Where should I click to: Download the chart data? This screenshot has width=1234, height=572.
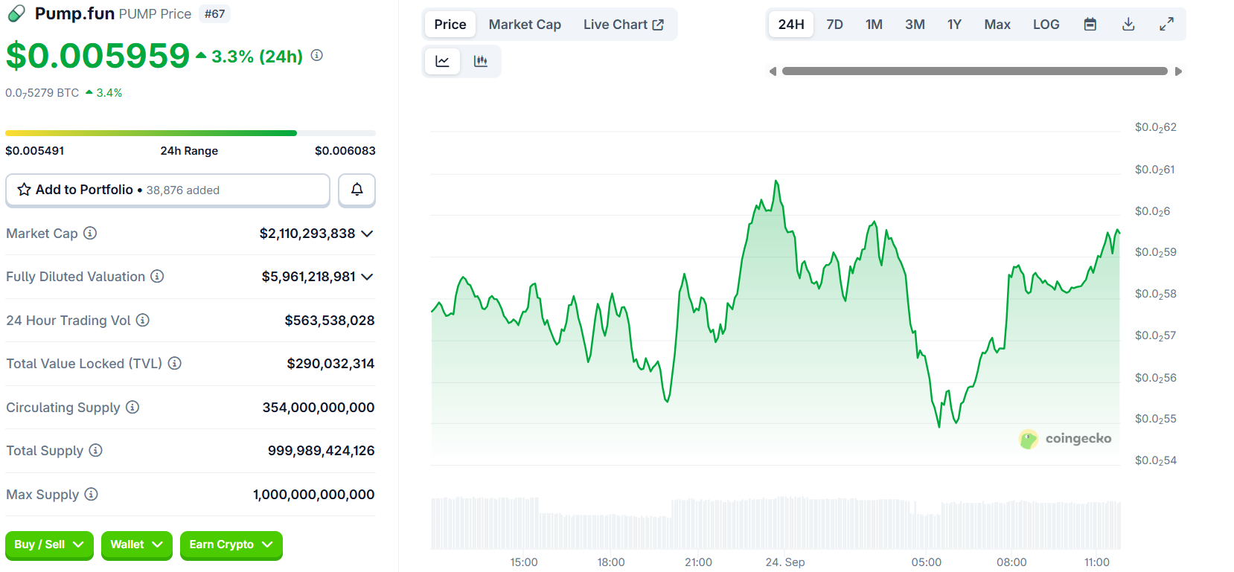[1128, 25]
